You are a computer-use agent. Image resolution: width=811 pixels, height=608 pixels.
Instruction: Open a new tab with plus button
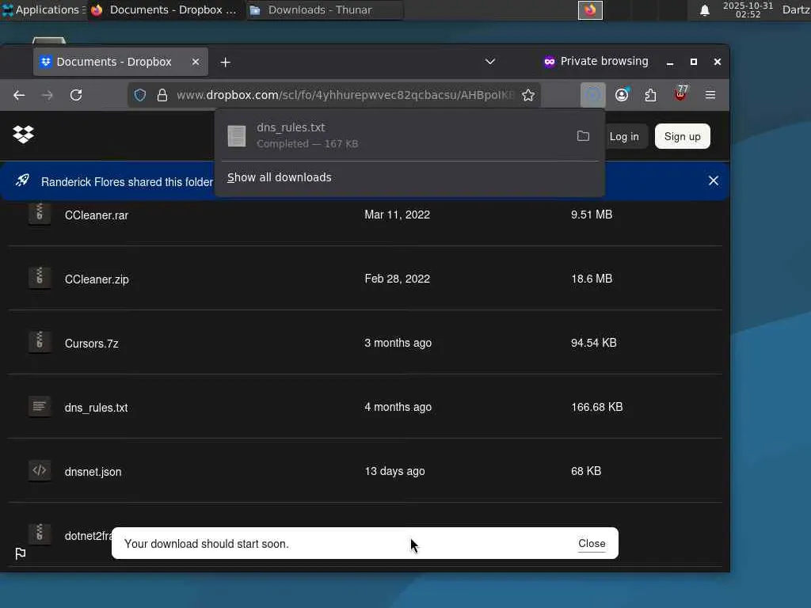226,62
